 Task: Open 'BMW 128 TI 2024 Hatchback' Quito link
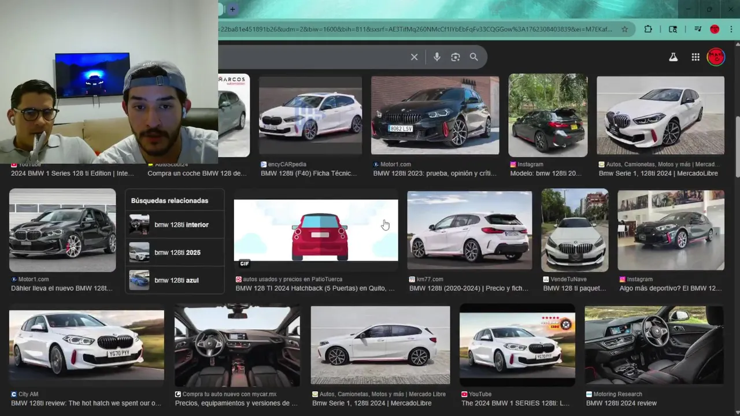315,288
